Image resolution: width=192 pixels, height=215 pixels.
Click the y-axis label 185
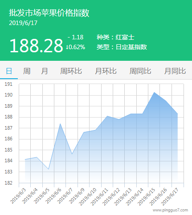[x=8, y=150]
